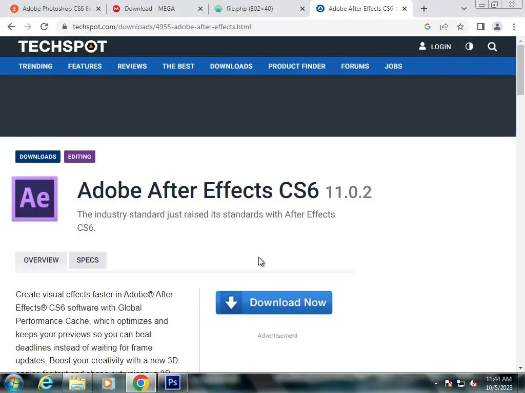This screenshot has width=525, height=393.
Task: Open Windows Explorer folder taskbar icon
Action: 77,383
